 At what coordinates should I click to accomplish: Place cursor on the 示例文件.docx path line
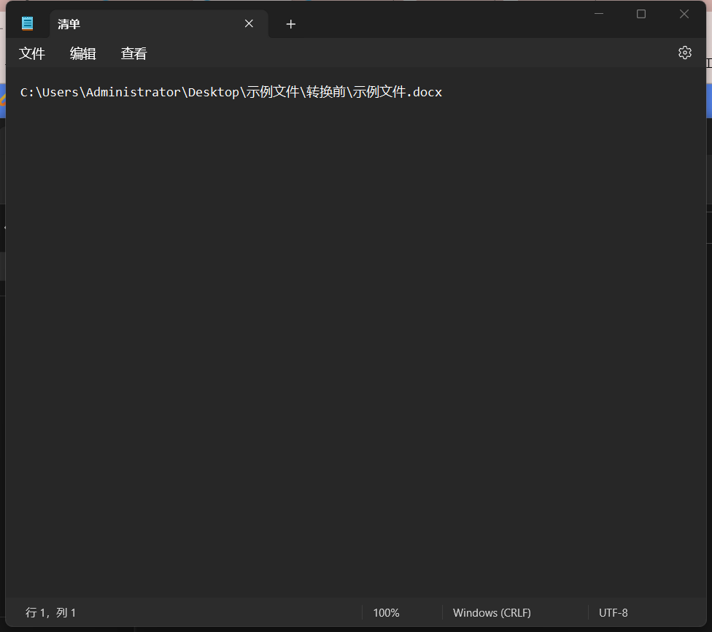[x=231, y=92]
